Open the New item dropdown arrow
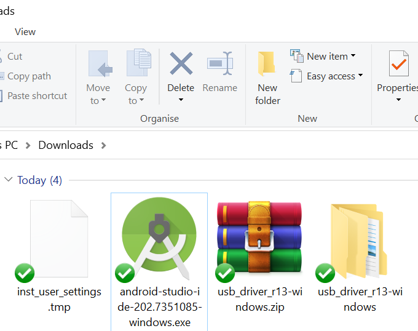 click(x=353, y=55)
